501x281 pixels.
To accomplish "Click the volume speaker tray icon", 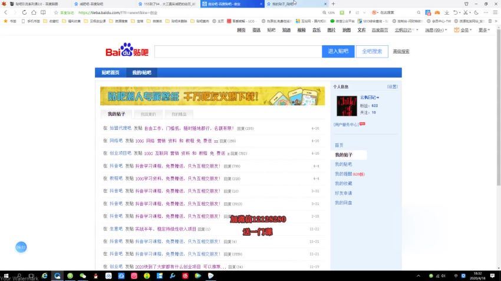I will point(443,276).
